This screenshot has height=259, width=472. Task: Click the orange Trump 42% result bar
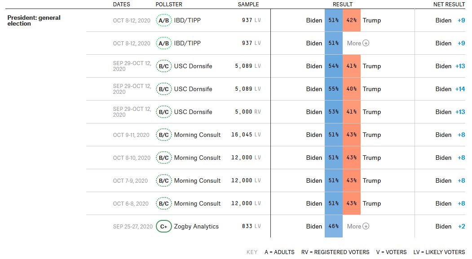click(351, 20)
